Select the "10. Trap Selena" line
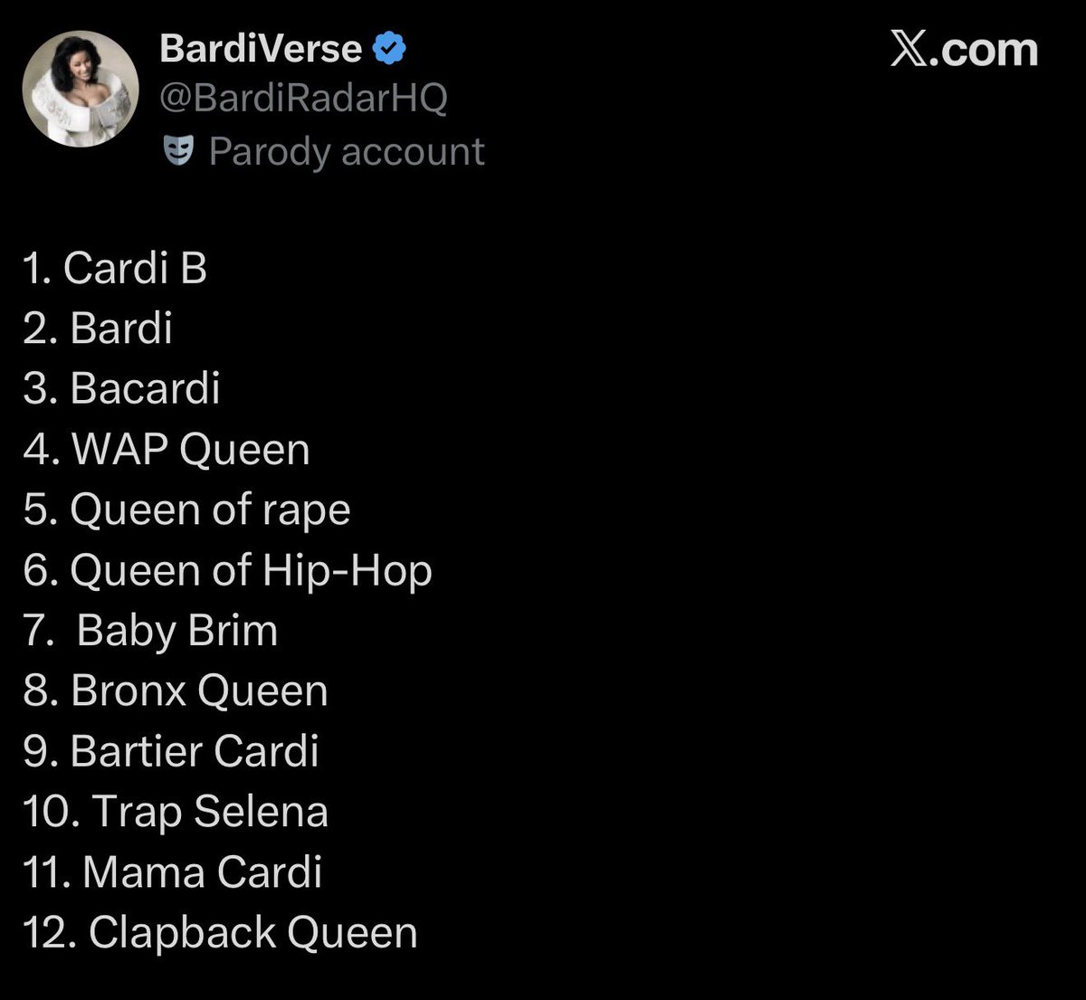The width and height of the screenshot is (1086, 1000). point(176,813)
